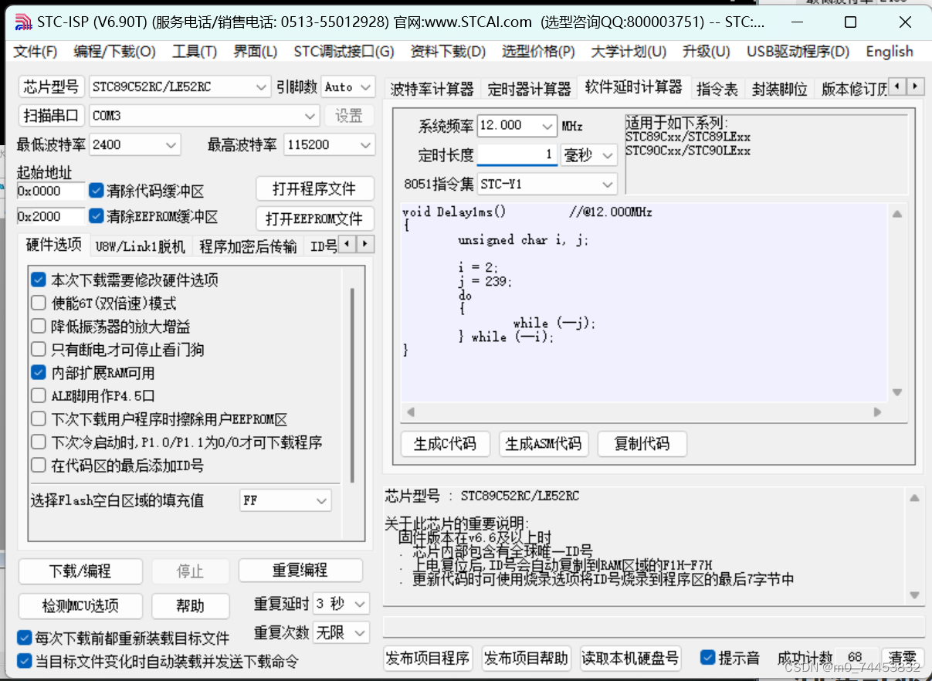
Task: Open 重复延时 3秒 dropdown
Action: click(341, 604)
